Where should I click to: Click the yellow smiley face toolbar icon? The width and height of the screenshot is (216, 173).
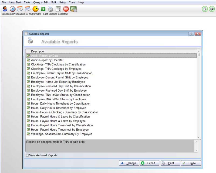pyautogui.click(x=35, y=9)
